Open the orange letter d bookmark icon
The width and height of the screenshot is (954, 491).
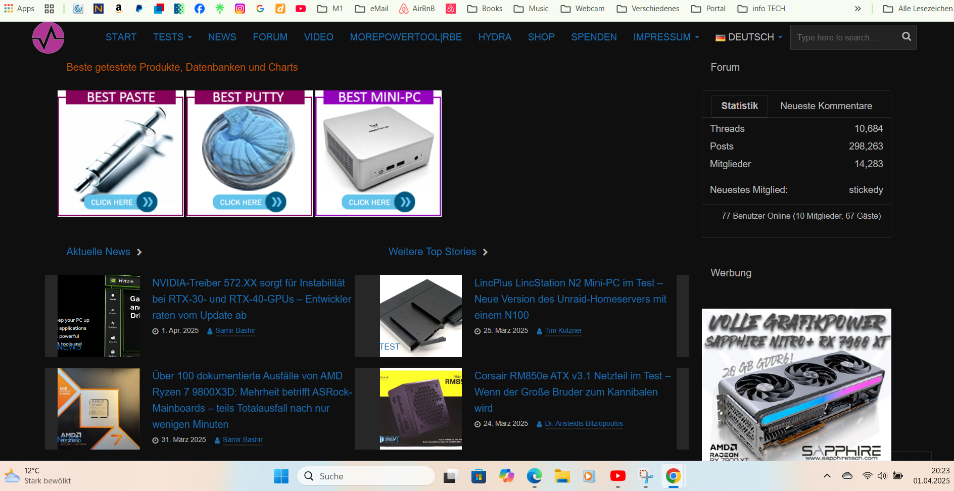tap(280, 8)
